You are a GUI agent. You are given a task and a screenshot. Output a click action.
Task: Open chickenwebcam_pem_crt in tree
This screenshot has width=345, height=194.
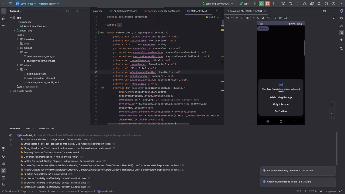tap(41, 61)
